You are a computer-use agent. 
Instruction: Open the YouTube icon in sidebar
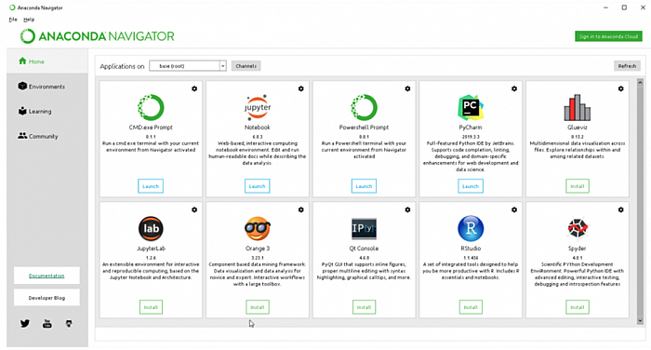pyautogui.click(x=47, y=323)
